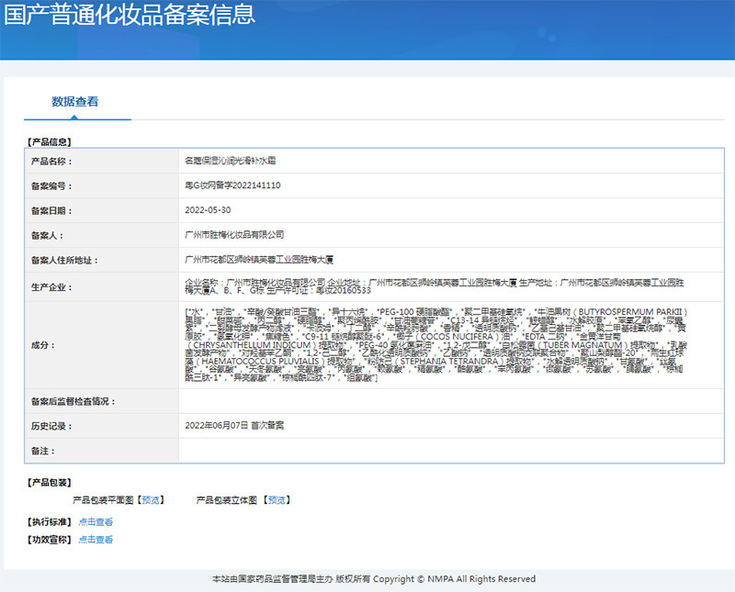Click the 备案人住所地址 row label

(x=64, y=261)
